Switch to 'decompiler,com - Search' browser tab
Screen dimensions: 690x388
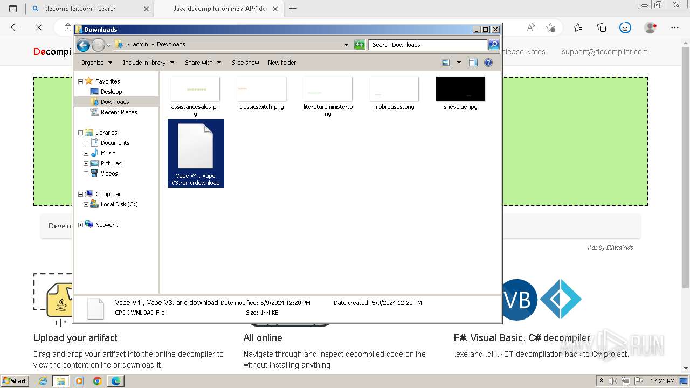click(89, 9)
